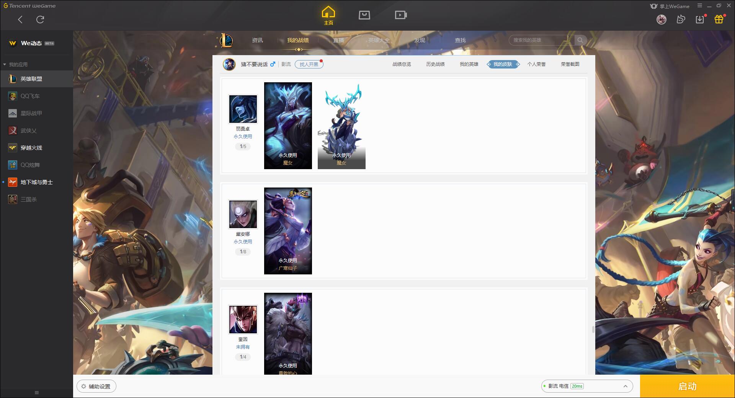Click the 黛安娜 champion portrait
Image resolution: width=735 pixels, height=398 pixels.
coord(243,214)
